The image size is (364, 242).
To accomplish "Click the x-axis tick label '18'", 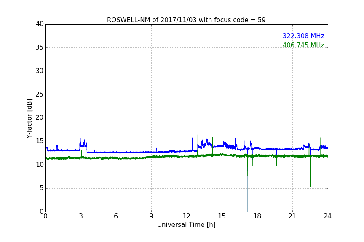I will tap(257, 216).
